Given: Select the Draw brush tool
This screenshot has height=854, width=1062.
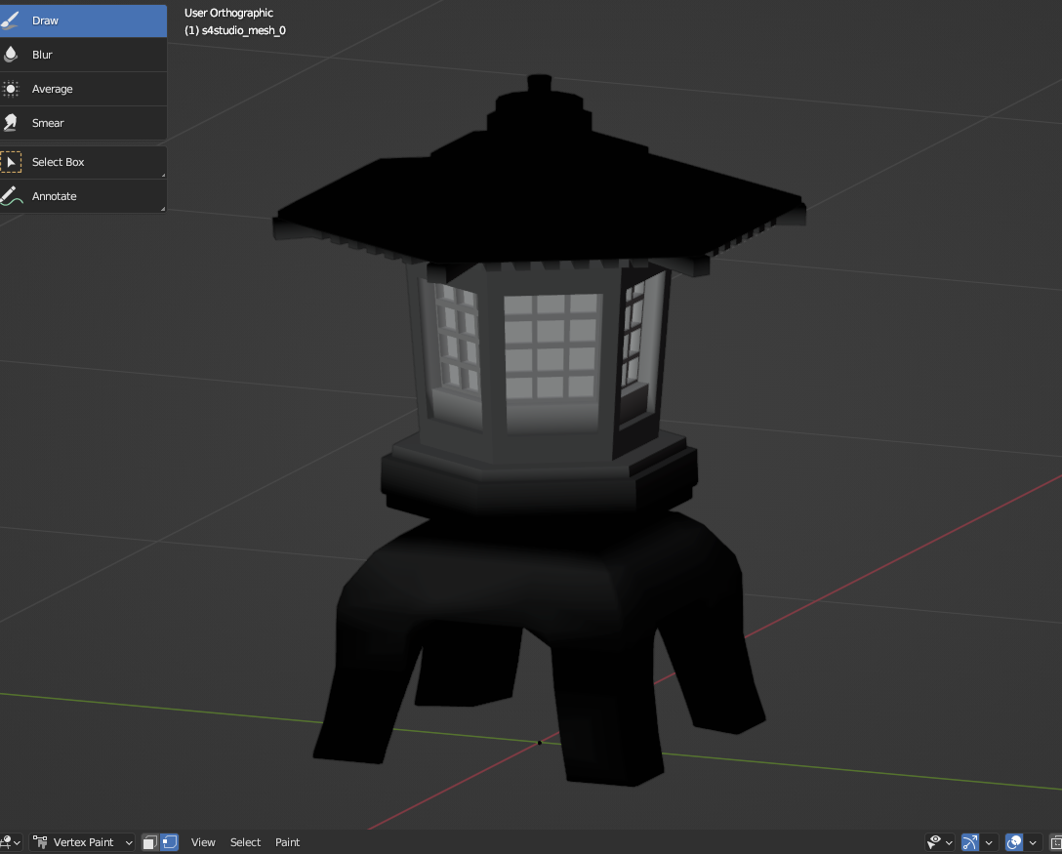Looking at the screenshot, I should [83, 20].
